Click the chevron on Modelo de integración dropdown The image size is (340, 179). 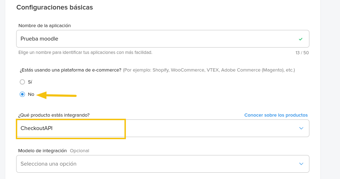coord(301,164)
